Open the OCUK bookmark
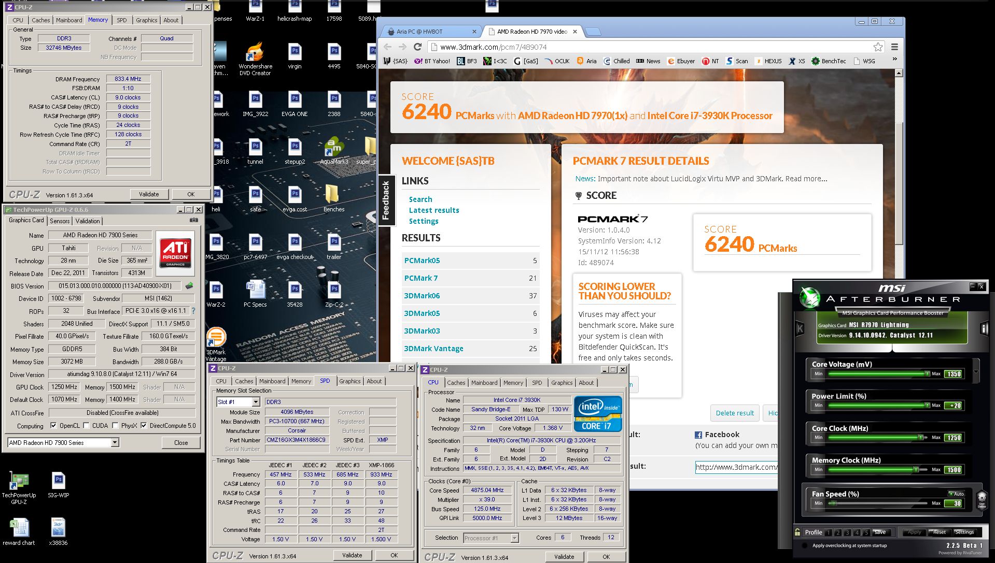This screenshot has height=563, width=995. pos(557,61)
